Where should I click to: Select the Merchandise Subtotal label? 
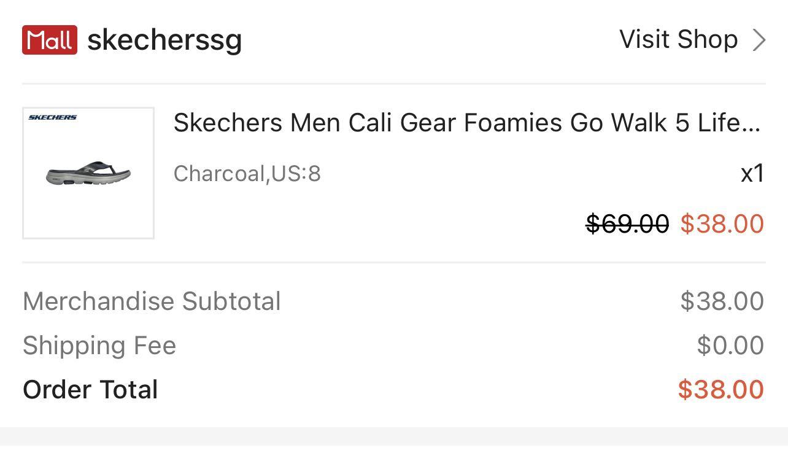[152, 301]
